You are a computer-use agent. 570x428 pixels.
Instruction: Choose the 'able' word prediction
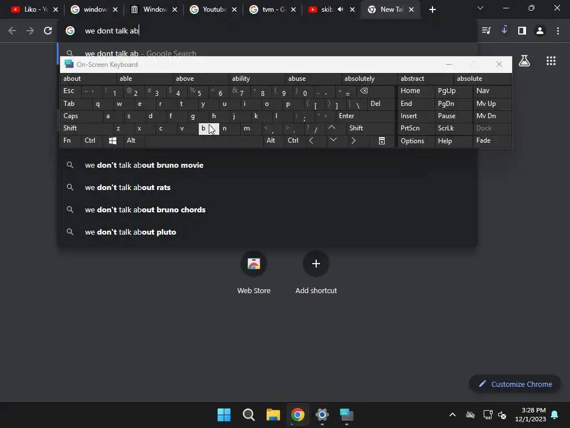tap(144, 79)
